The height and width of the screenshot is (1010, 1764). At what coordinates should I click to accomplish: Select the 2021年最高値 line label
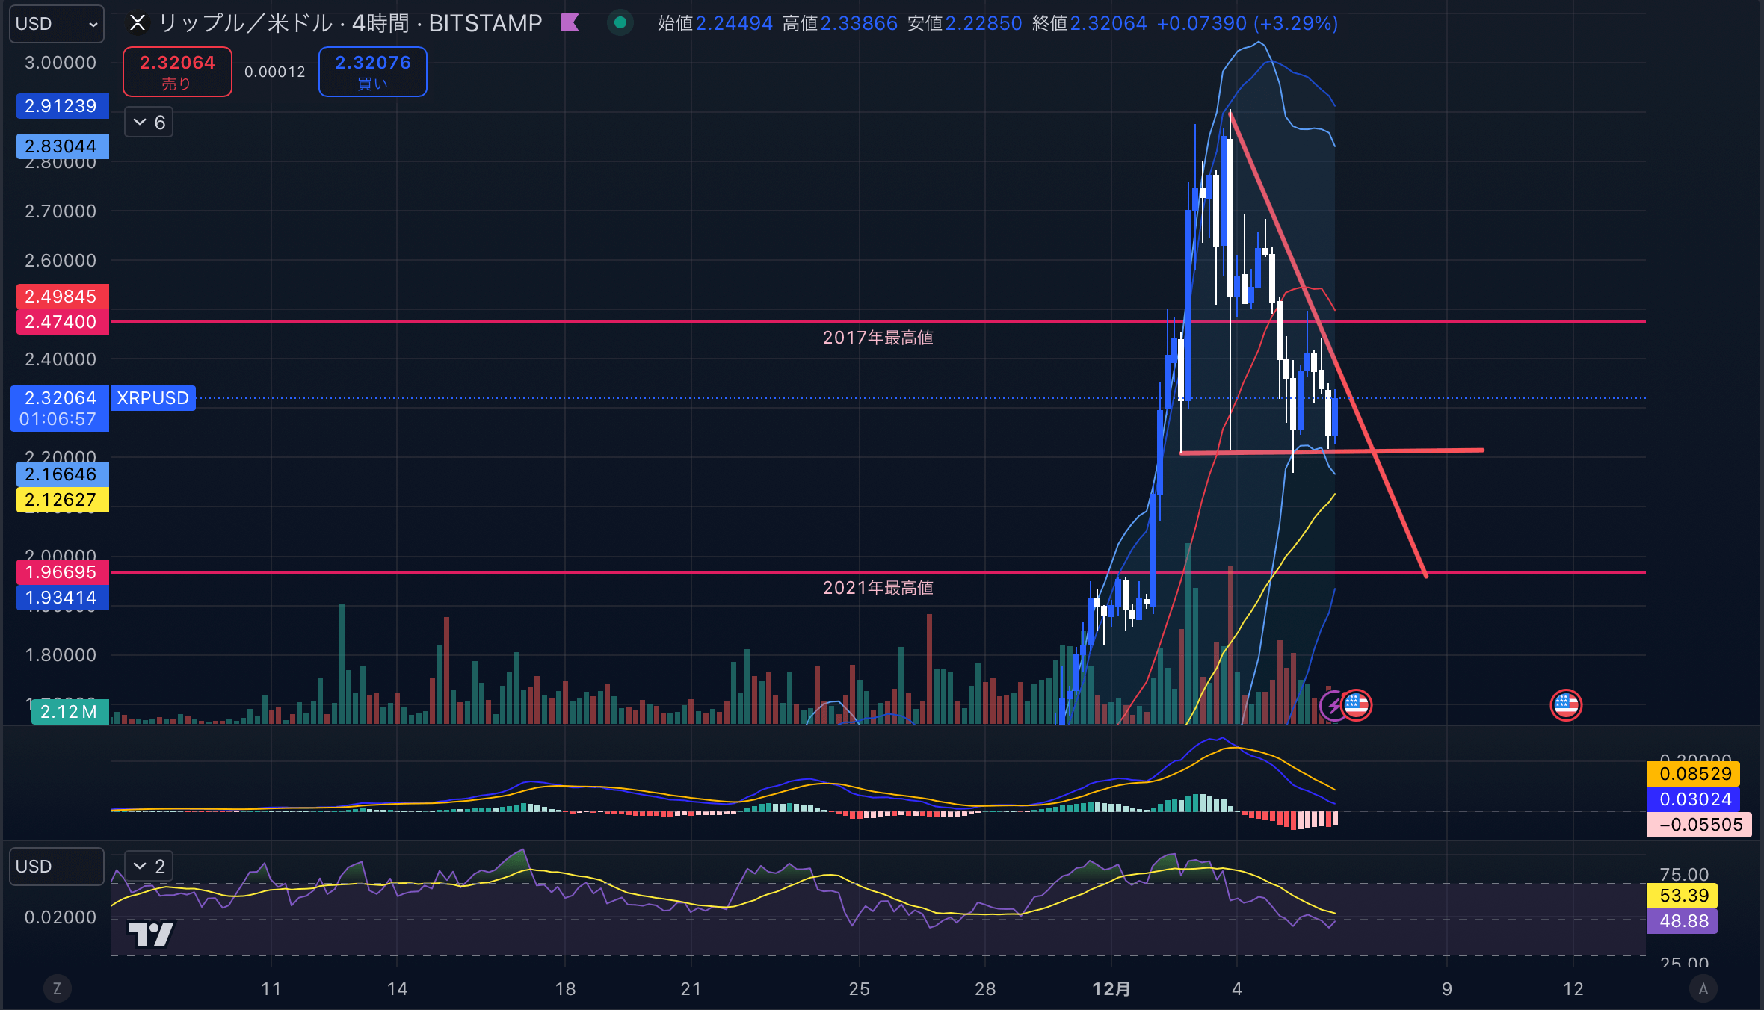(878, 588)
